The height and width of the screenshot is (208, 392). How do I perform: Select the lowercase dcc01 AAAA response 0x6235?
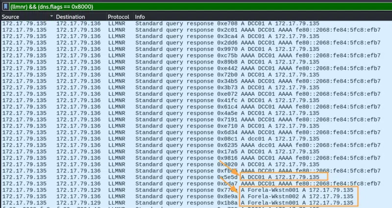(x=196, y=145)
